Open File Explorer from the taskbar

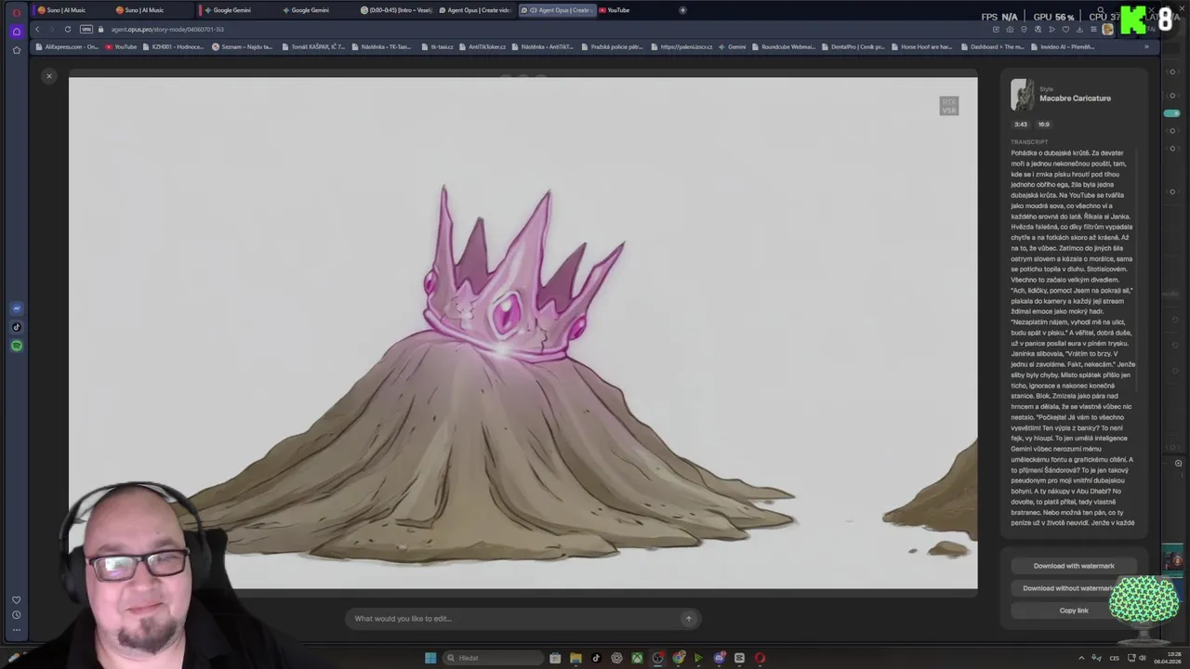pyautogui.click(x=575, y=658)
